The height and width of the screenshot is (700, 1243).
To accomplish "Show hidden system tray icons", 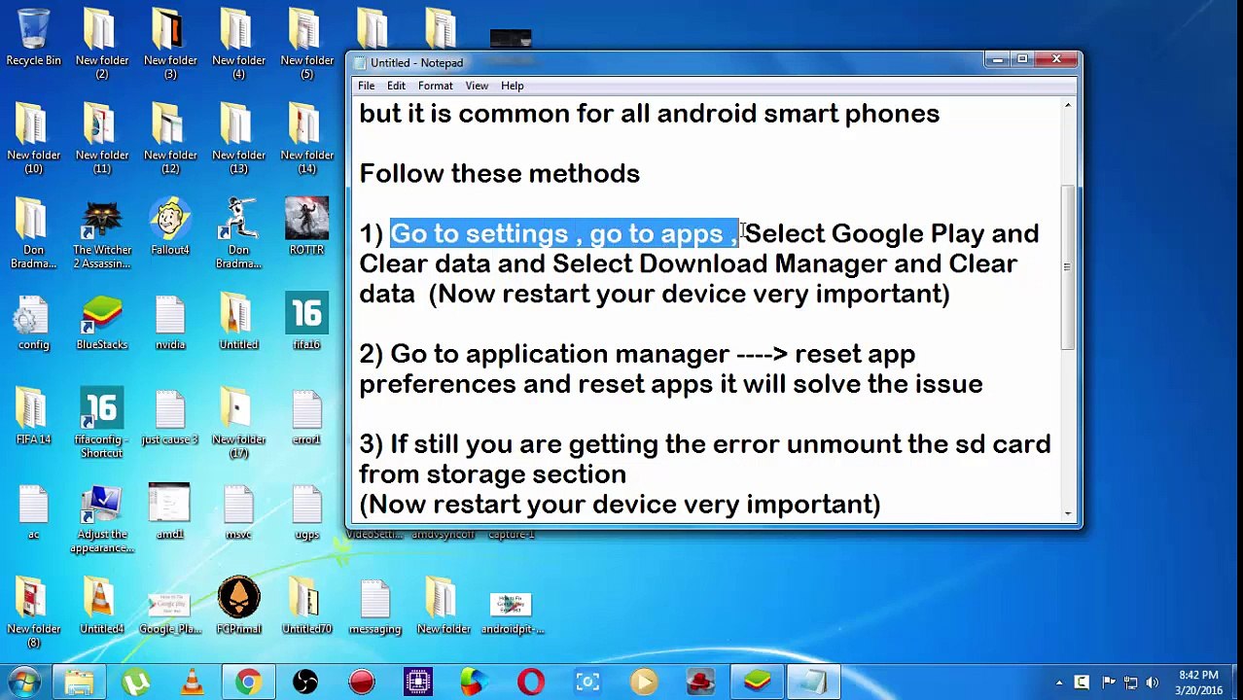I will pyautogui.click(x=1058, y=682).
